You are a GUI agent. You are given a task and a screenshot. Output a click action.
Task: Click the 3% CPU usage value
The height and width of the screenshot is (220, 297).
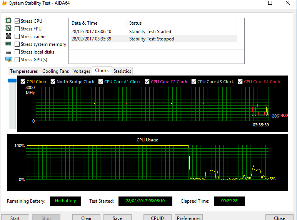[272, 179]
